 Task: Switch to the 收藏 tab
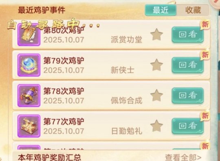[x=193, y=10]
